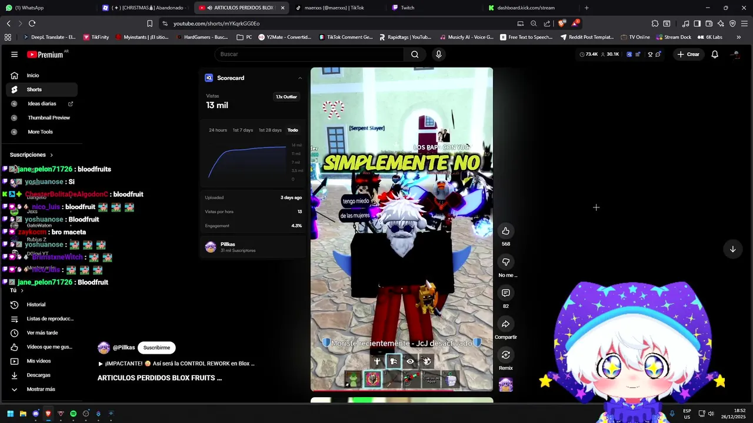Select the Todo range tab
This screenshot has width=753, height=423.
click(292, 130)
